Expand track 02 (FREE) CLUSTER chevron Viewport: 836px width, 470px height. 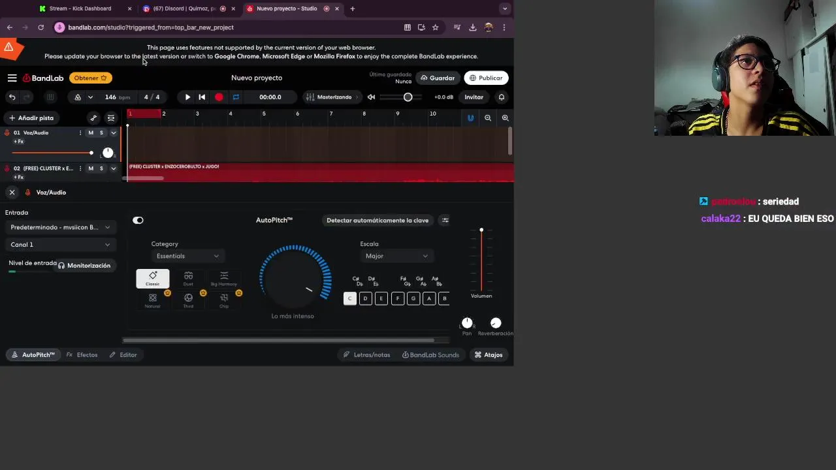113,168
